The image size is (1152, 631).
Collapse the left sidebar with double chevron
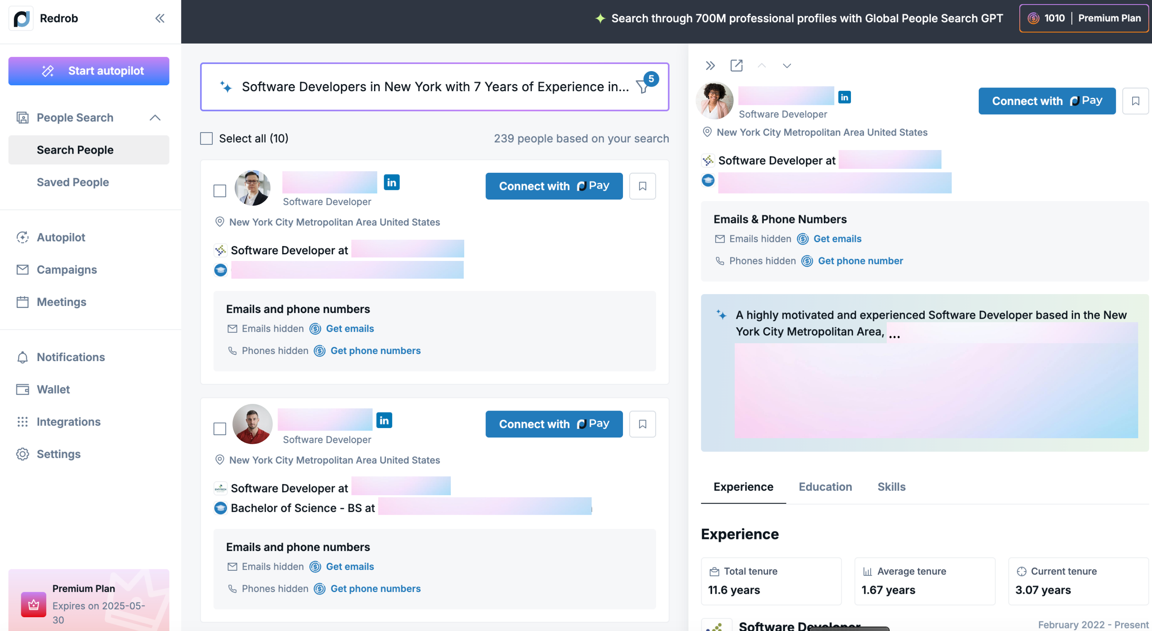click(160, 18)
